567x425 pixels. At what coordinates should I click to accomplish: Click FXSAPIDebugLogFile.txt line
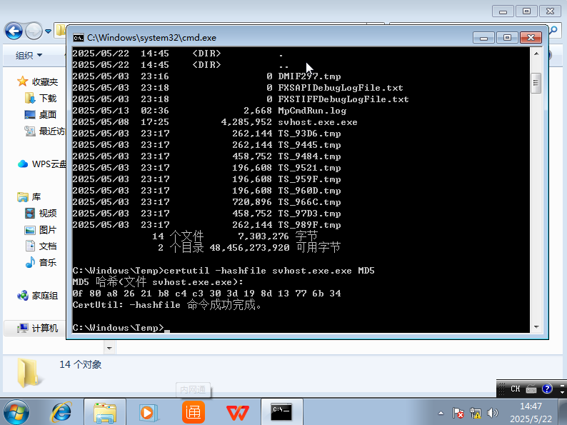tap(341, 88)
